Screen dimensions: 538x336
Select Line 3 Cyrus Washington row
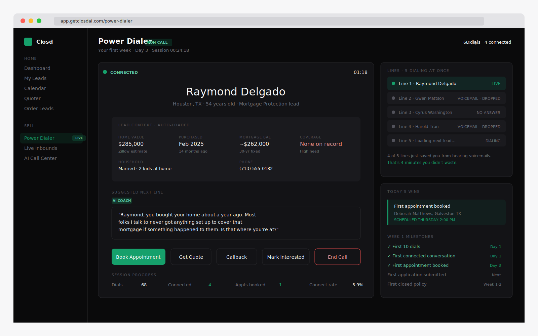click(x=446, y=113)
